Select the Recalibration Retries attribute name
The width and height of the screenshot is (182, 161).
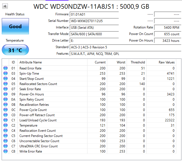coord(34,105)
